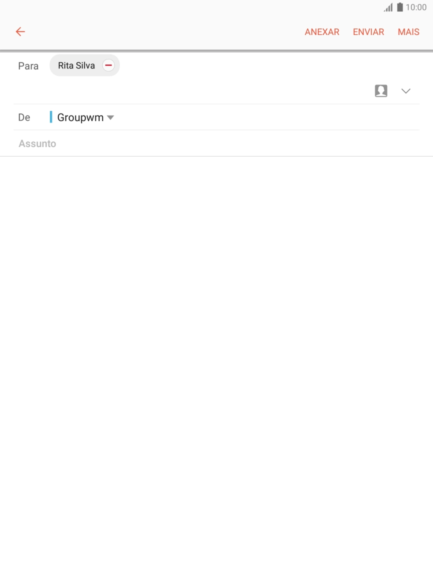Tap the blue account color bar beside Groupwm
Image resolution: width=433 pixels, height=578 pixels.
pos(51,117)
